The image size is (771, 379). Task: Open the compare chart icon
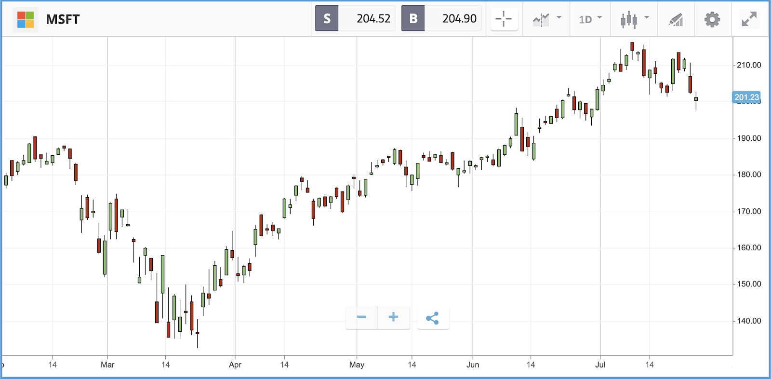click(541, 20)
